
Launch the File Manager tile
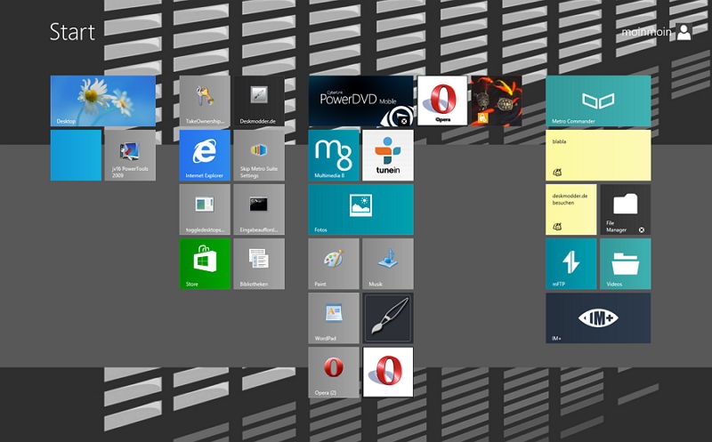pos(626,209)
